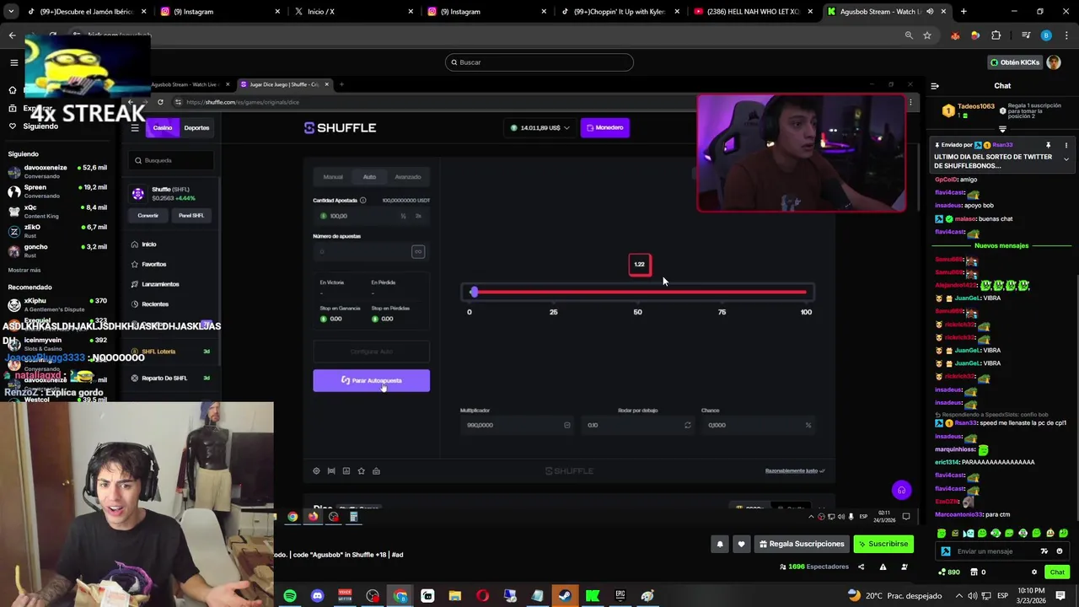Click the 'Obtén KICKs' button

tap(1015, 62)
